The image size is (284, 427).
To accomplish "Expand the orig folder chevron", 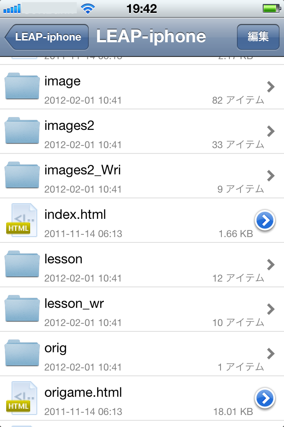I will point(271,354).
